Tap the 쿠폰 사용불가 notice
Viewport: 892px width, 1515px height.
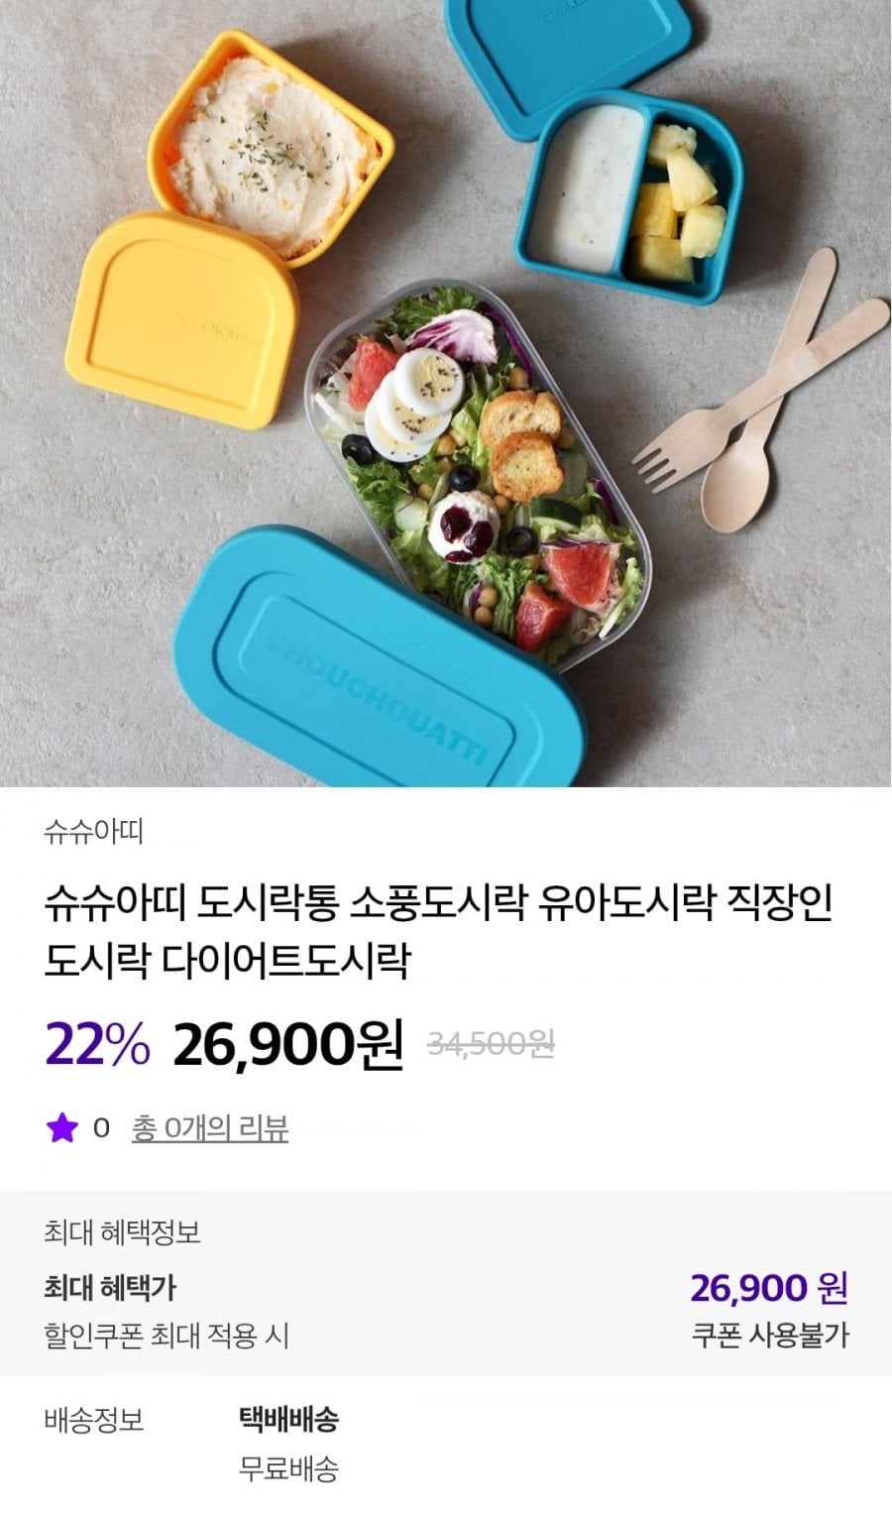coord(769,1335)
